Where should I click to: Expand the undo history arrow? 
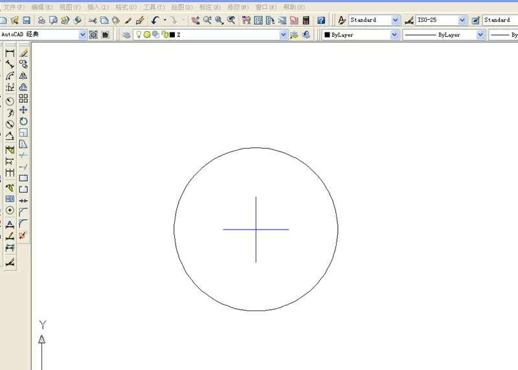coord(165,21)
